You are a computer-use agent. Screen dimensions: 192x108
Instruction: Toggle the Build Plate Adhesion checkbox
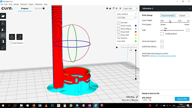point(162,46)
